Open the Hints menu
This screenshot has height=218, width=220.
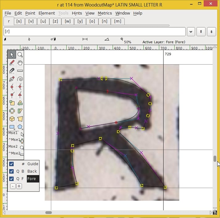pyautogui.click(x=77, y=13)
